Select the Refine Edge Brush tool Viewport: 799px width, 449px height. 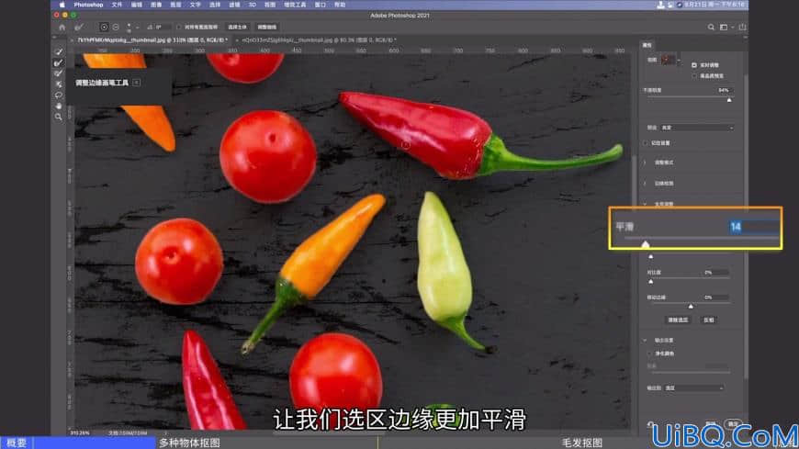click(x=59, y=62)
